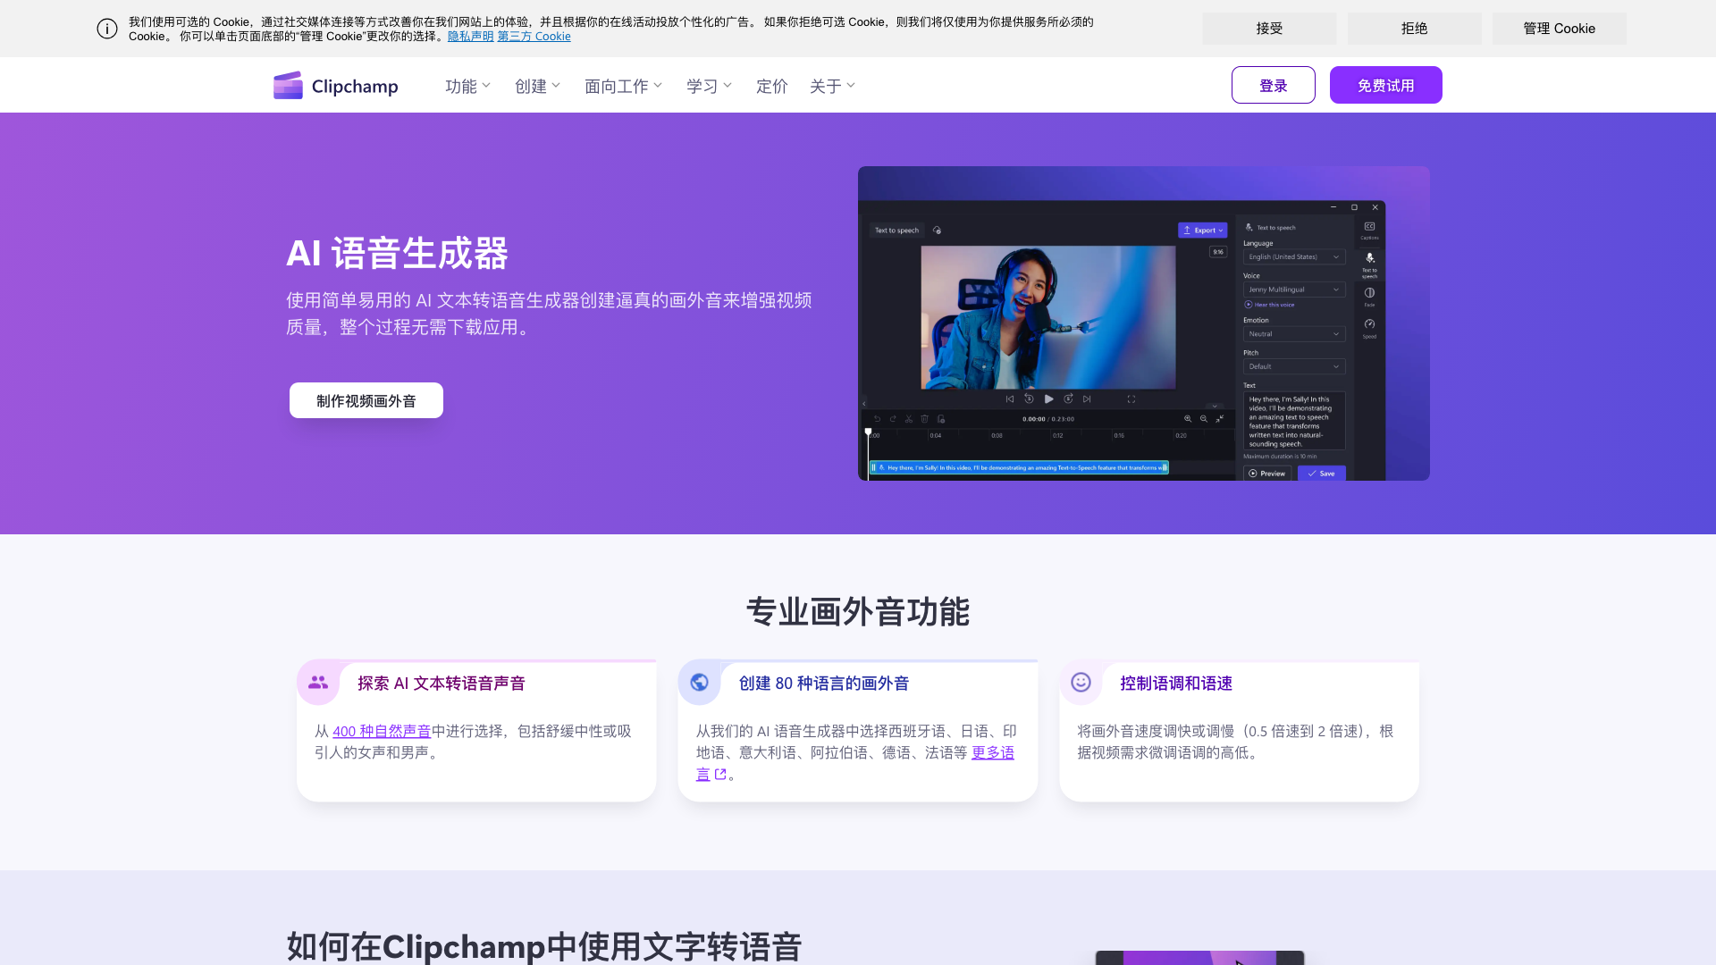Expand the 学习 navigation dropdown
1716x965 pixels.
pyautogui.click(x=710, y=86)
